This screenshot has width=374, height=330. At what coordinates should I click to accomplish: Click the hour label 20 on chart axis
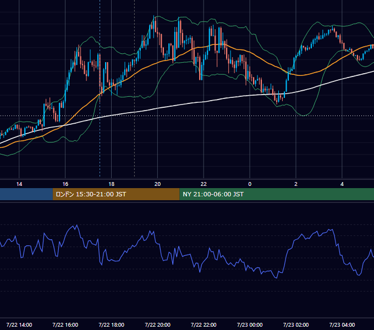click(157, 184)
